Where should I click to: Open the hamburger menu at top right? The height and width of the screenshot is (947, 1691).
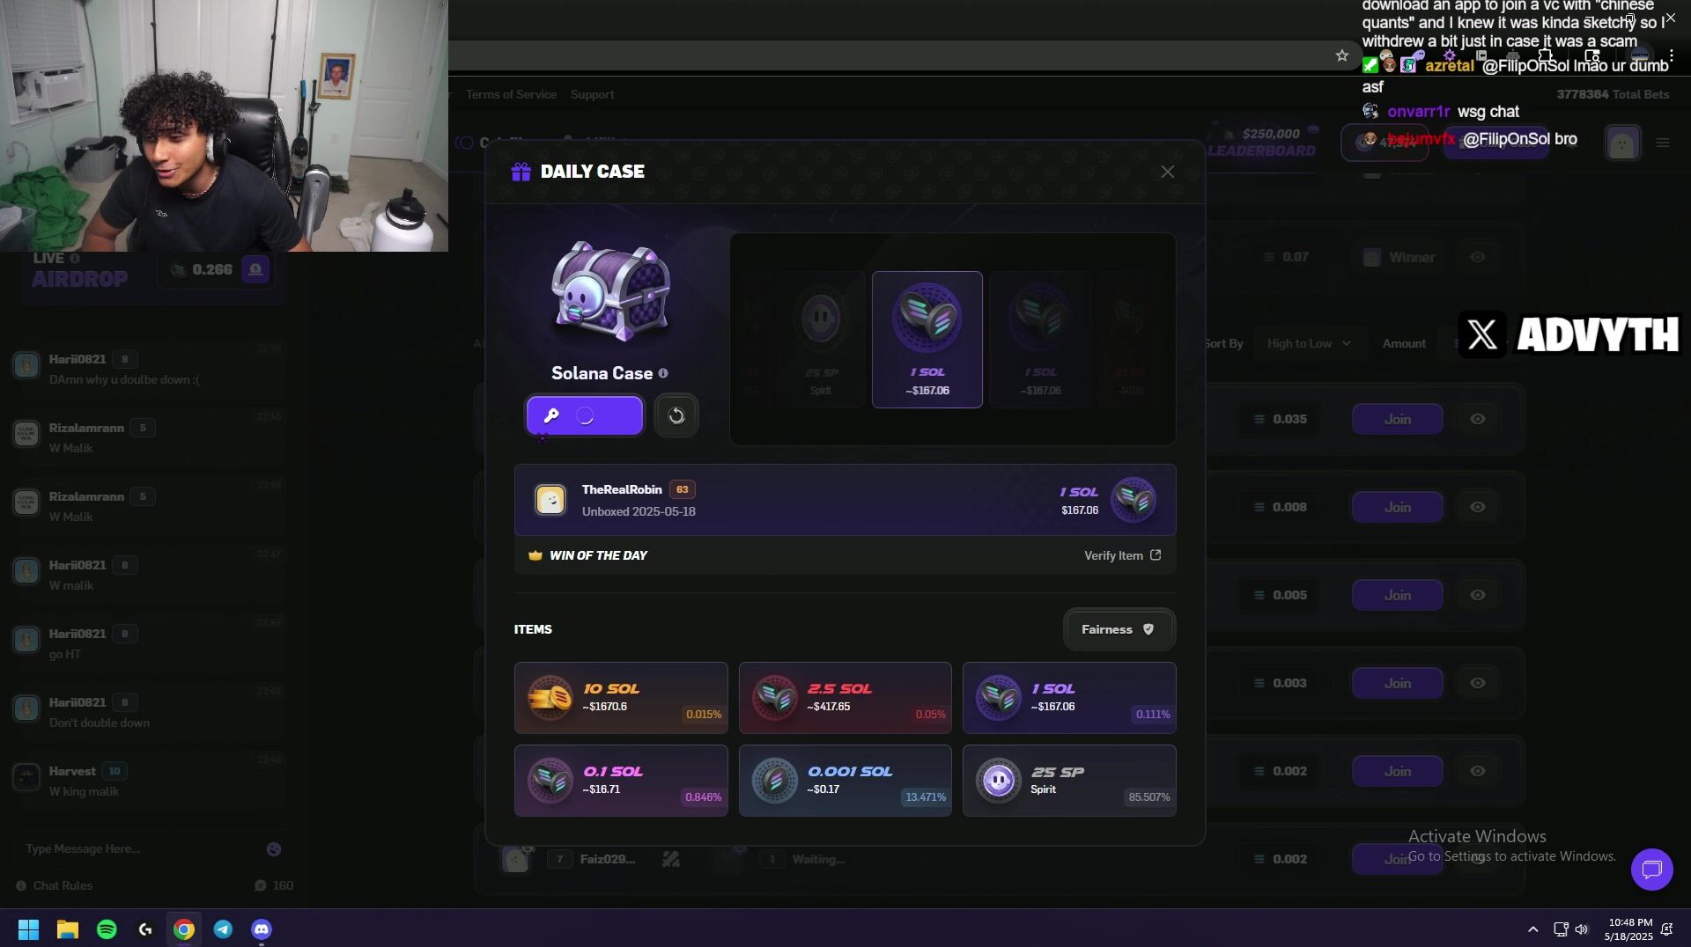[1663, 143]
